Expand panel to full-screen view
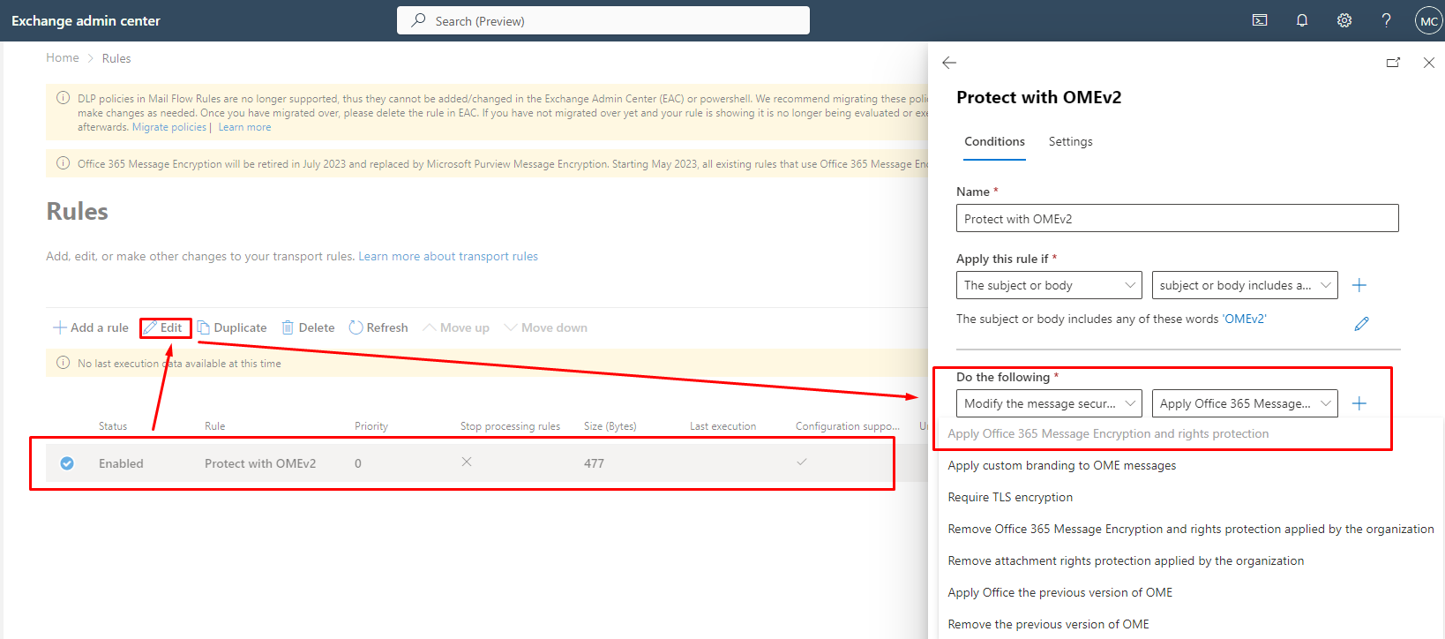 pyautogui.click(x=1393, y=63)
